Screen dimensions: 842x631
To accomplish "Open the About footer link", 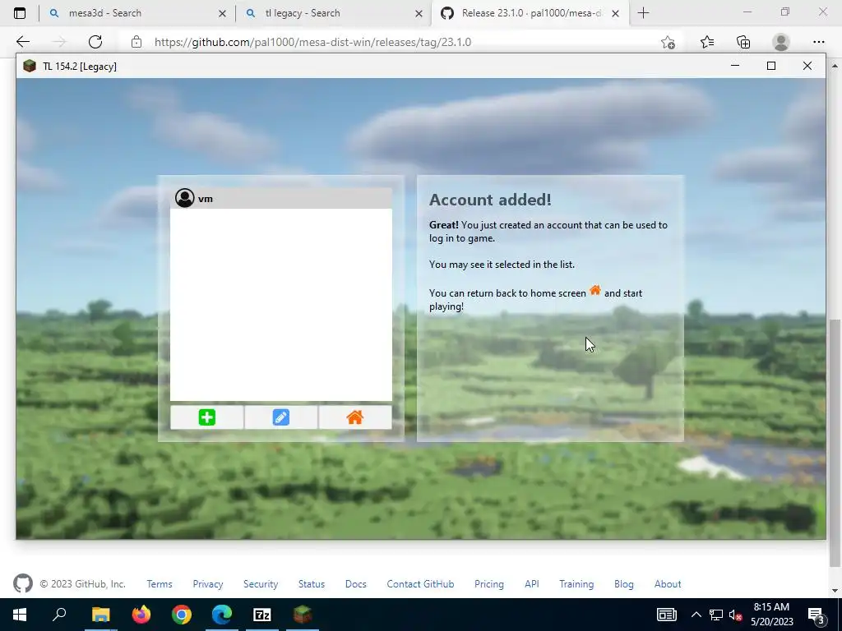I will (668, 584).
